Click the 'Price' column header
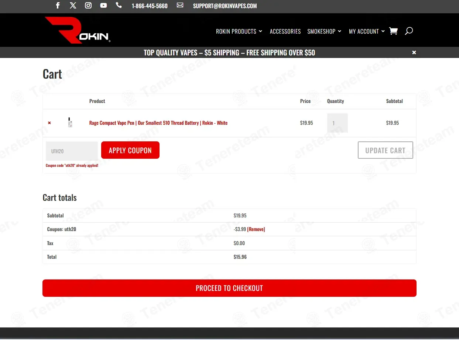Image resolution: width=459 pixels, height=340 pixels. pyautogui.click(x=305, y=101)
